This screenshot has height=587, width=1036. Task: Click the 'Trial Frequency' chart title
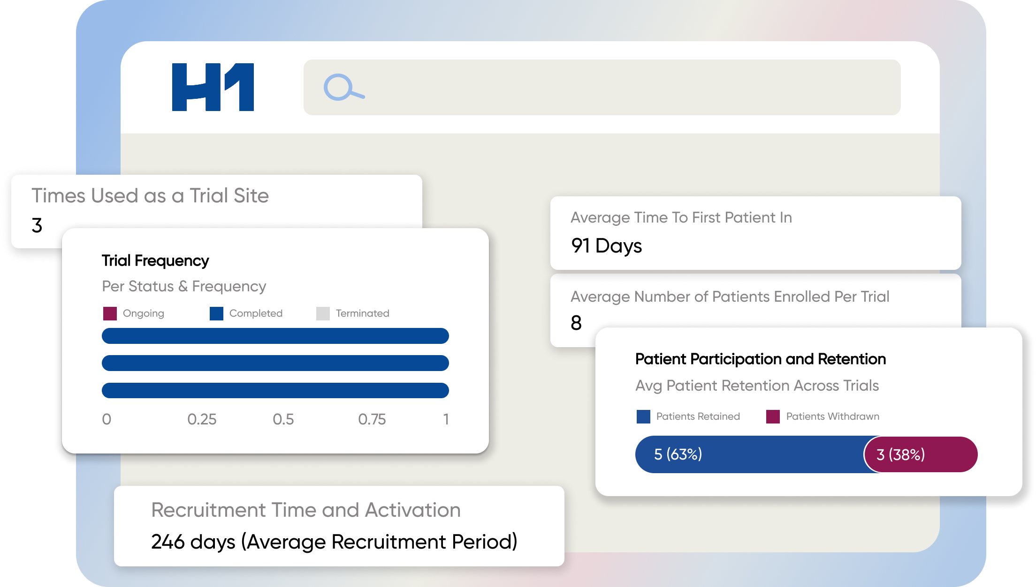pos(155,260)
